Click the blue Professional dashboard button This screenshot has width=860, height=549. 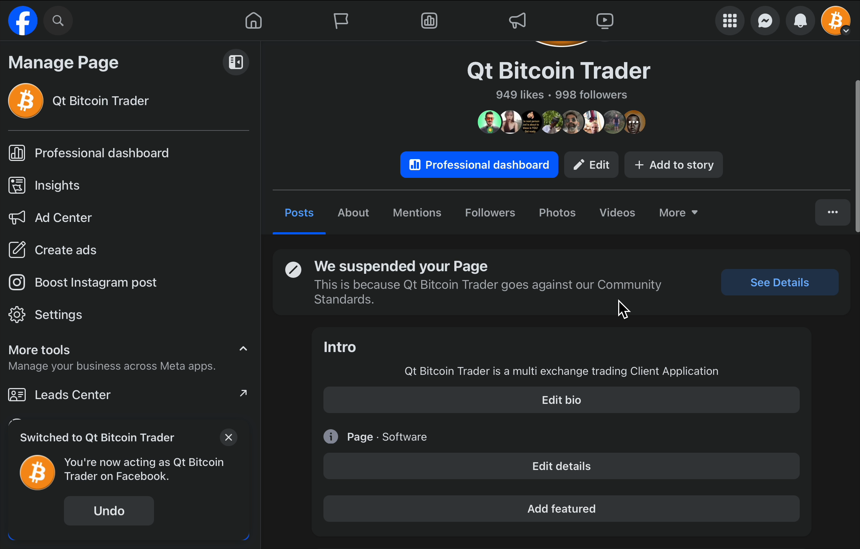tap(479, 165)
